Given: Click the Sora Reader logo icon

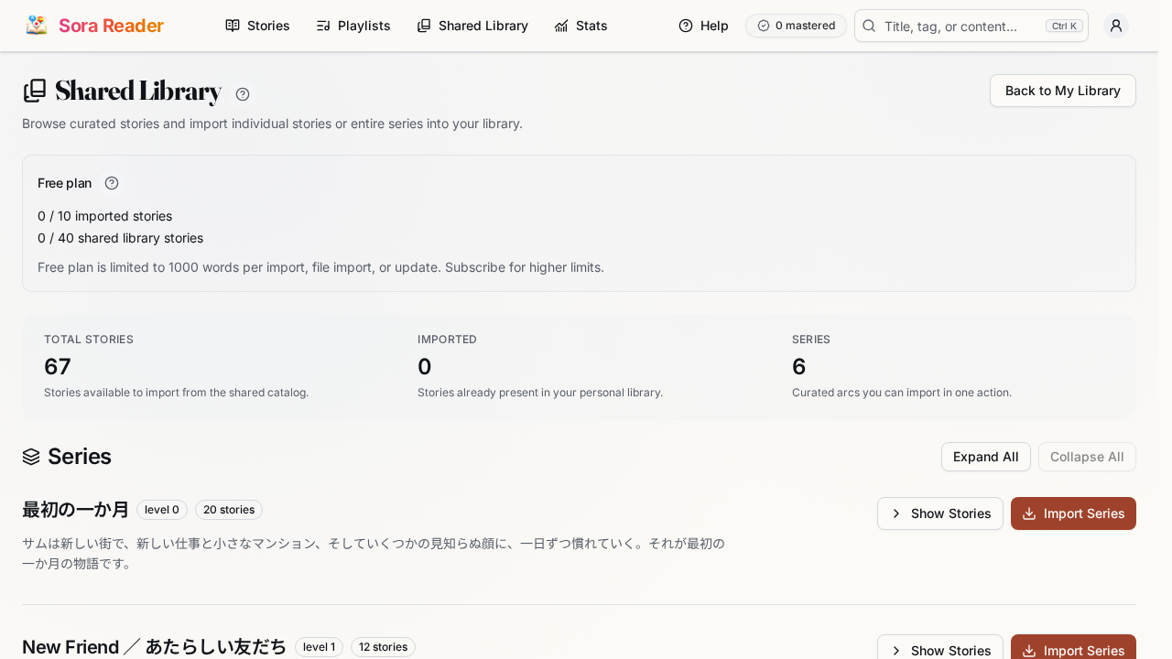Looking at the screenshot, I should [x=37, y=26].
